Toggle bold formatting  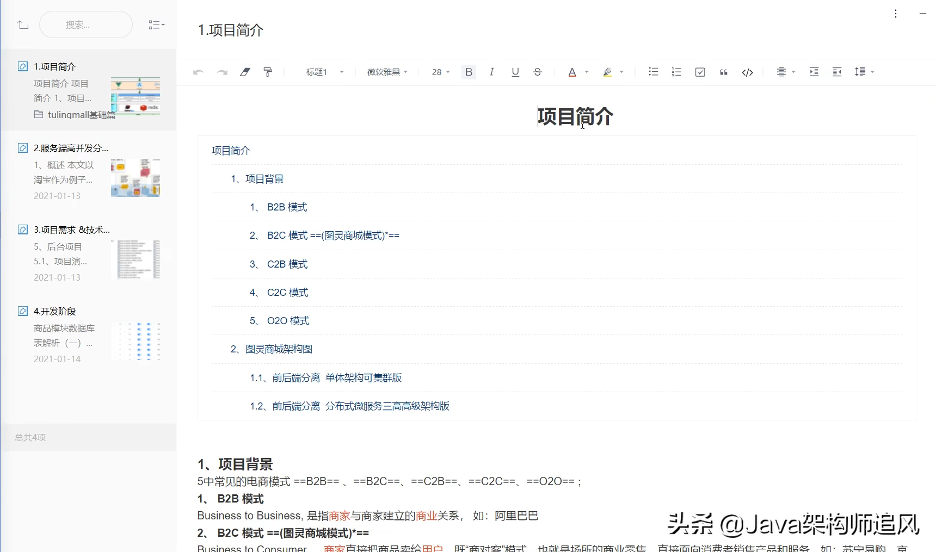(469, 72)
